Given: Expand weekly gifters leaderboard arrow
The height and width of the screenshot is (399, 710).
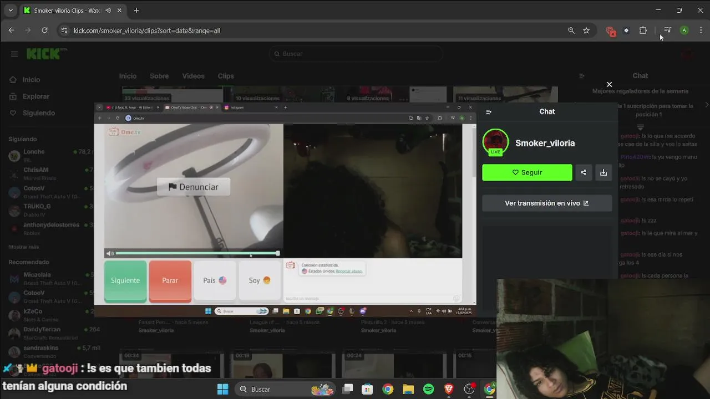Looking at the screenshot, I should 640,127.
